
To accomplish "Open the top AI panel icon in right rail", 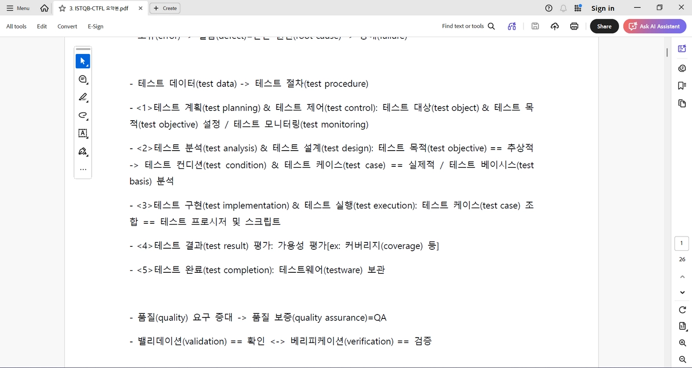I will 682,49.
